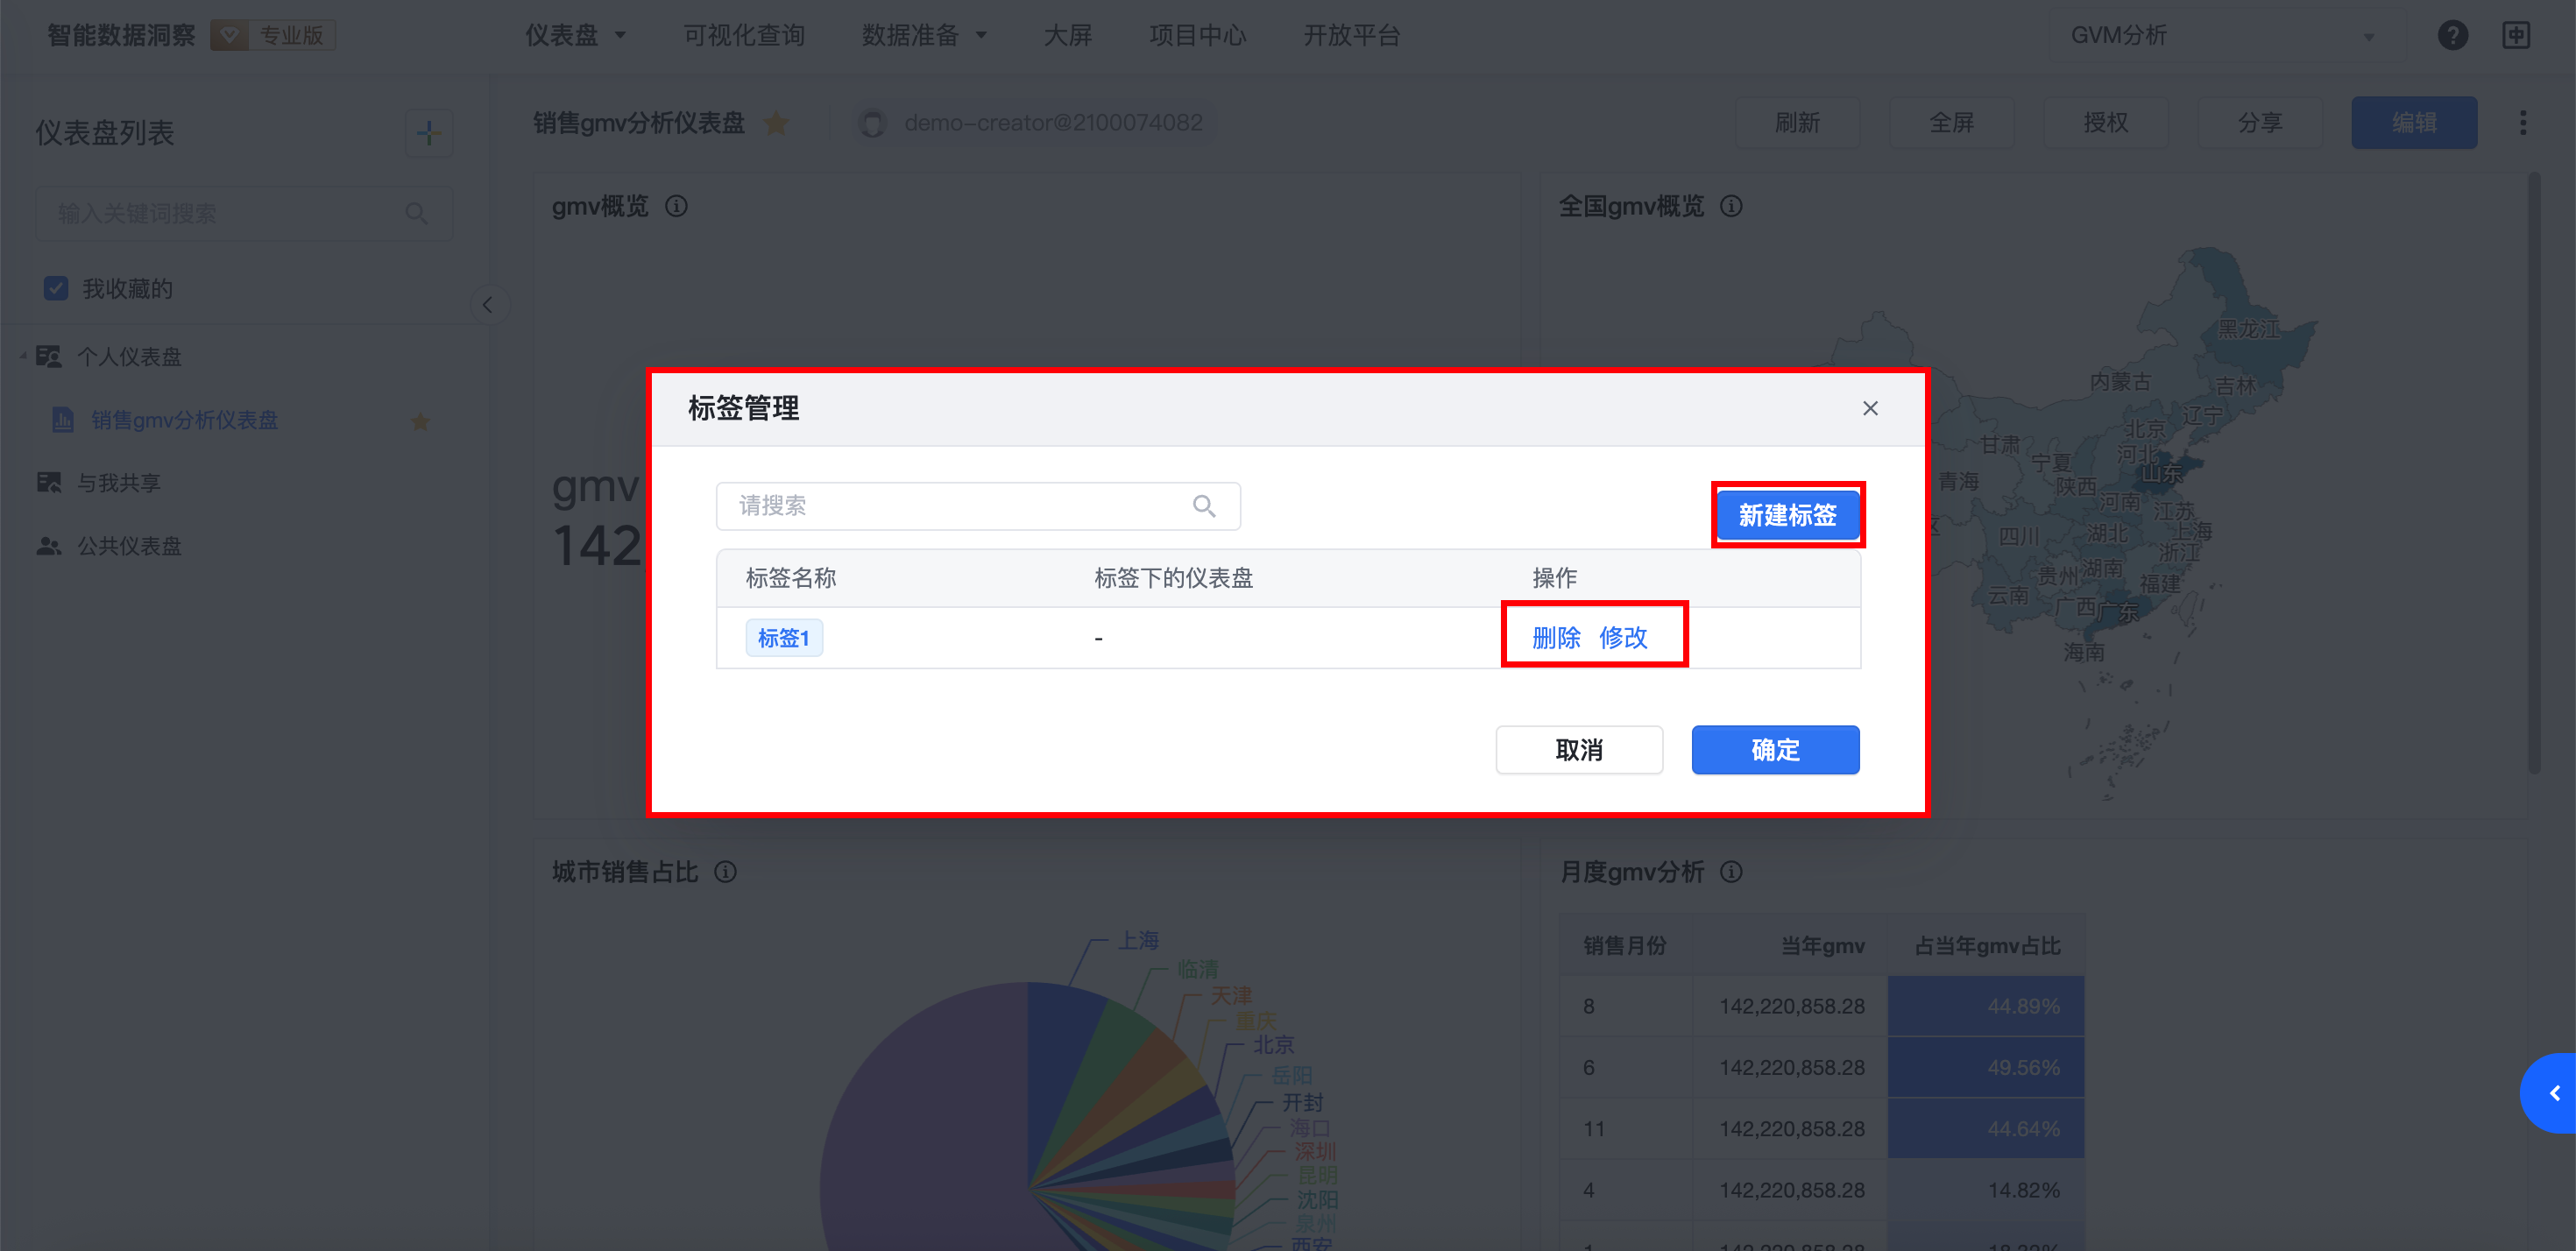Click the add dashboard plus icon
2576x1251 pixels.
click(429, 133)
